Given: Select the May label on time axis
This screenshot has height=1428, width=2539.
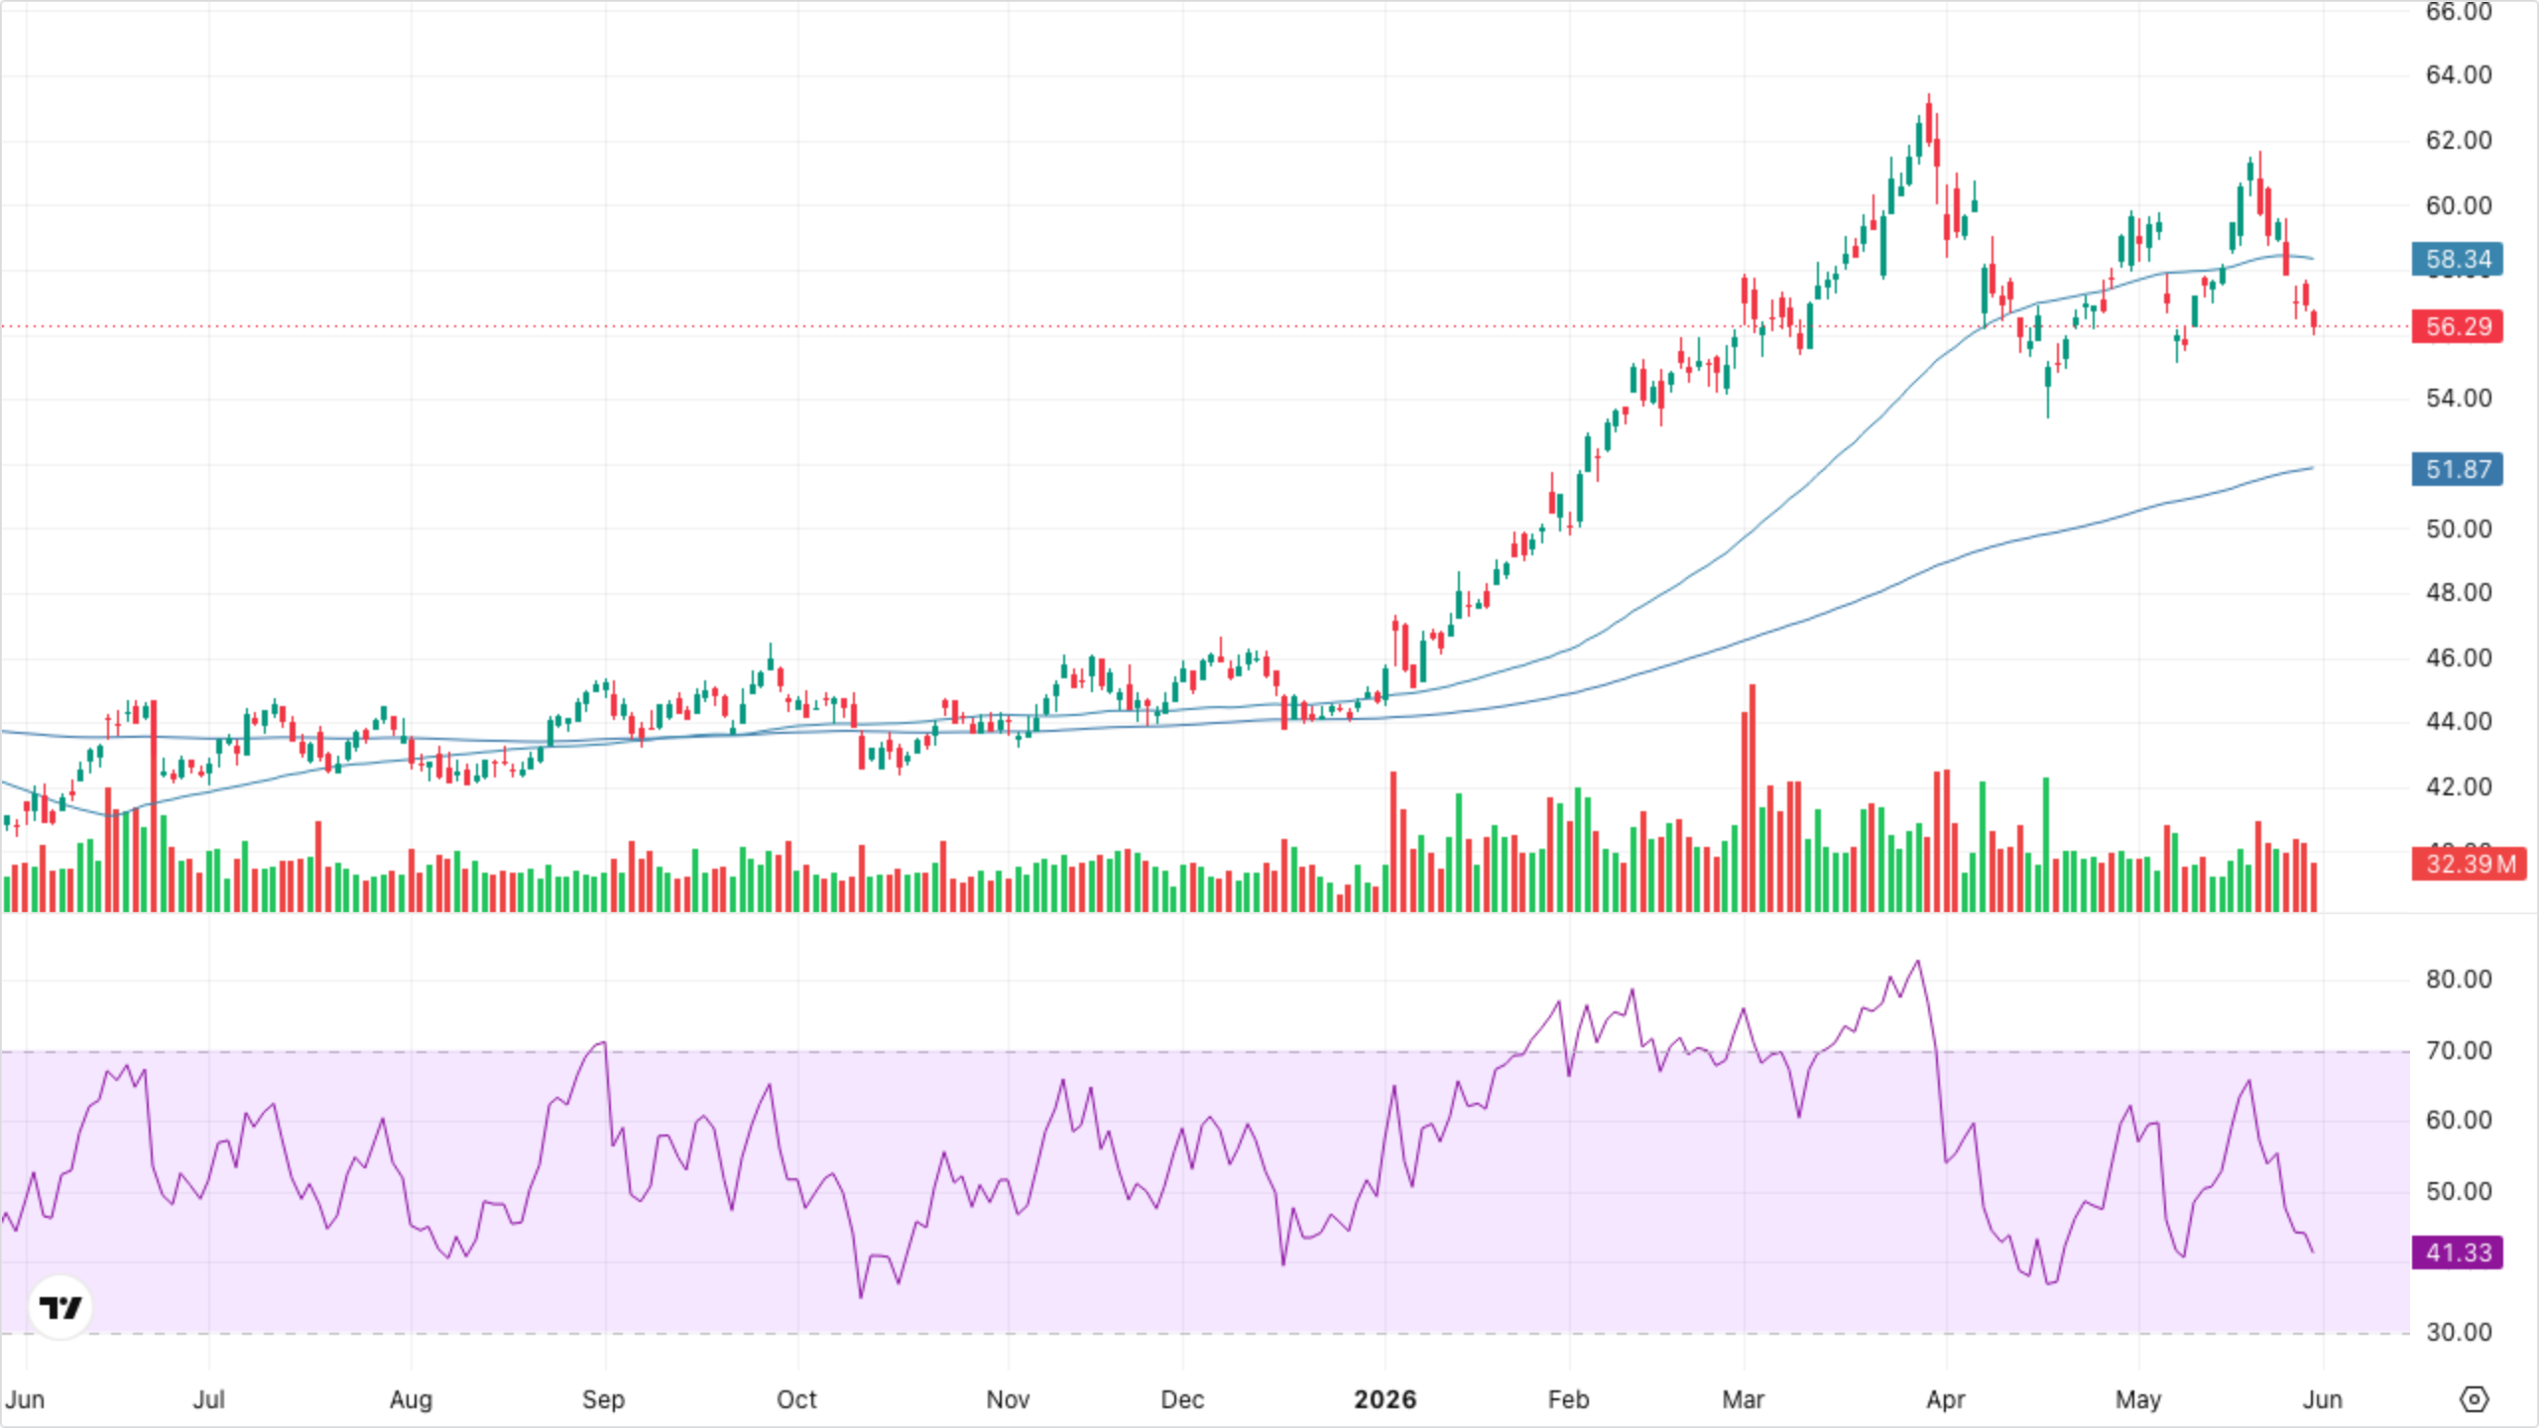Looking at the screenshot, I should click(2137, 1399).
